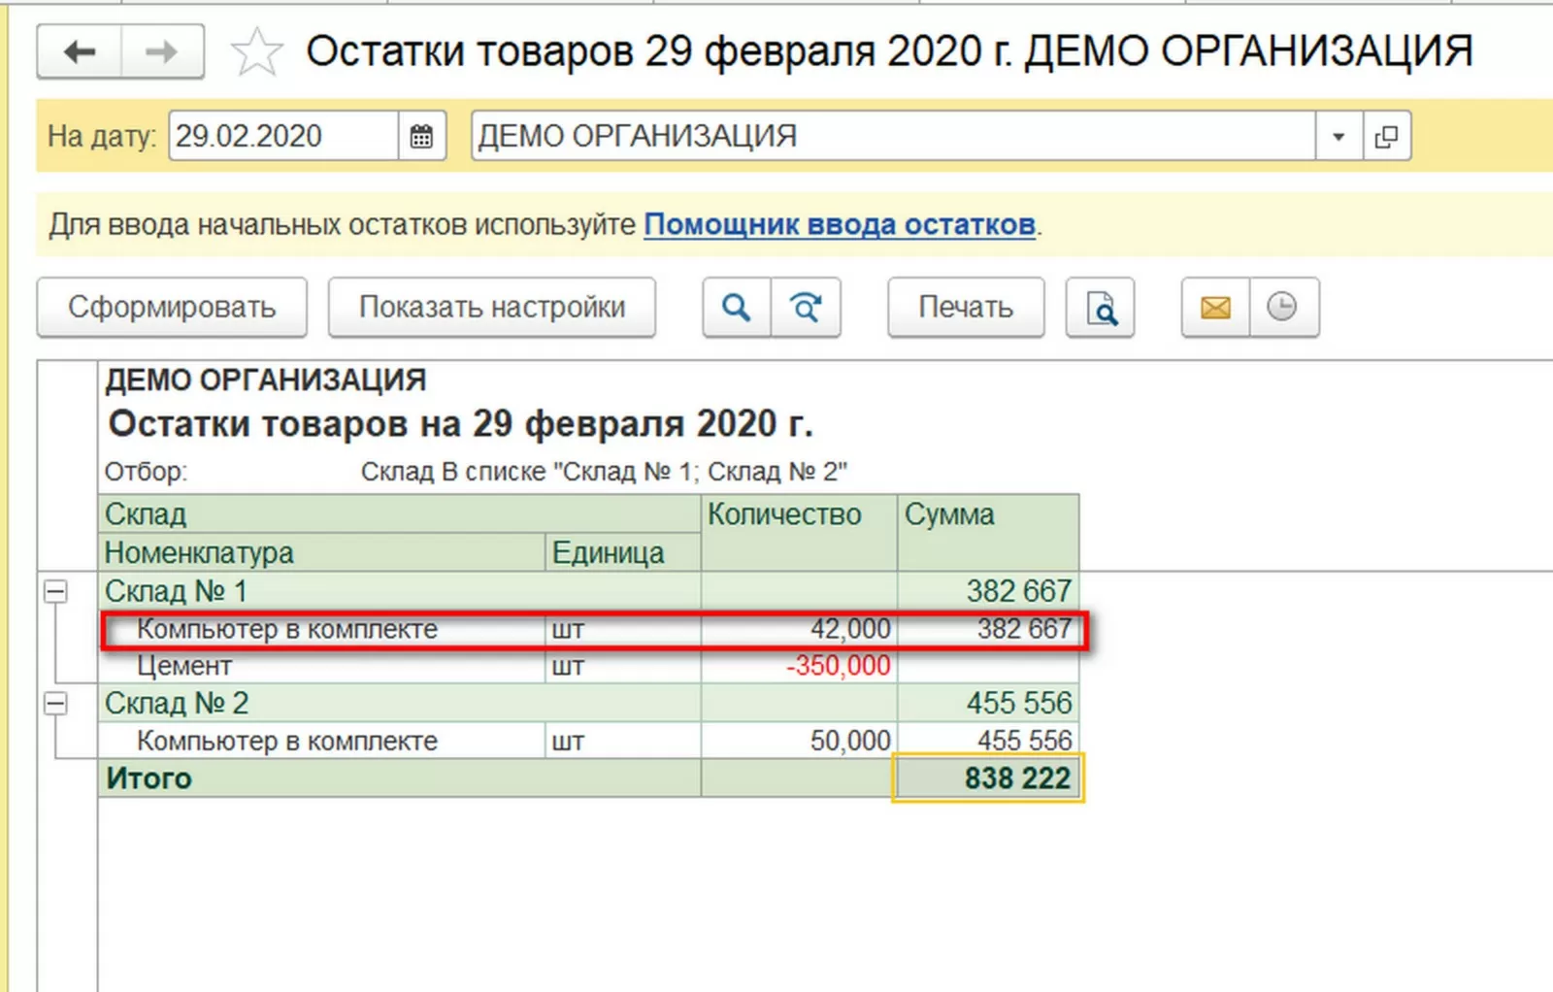Select the Итого sum cell 838 222

point(988,778)
